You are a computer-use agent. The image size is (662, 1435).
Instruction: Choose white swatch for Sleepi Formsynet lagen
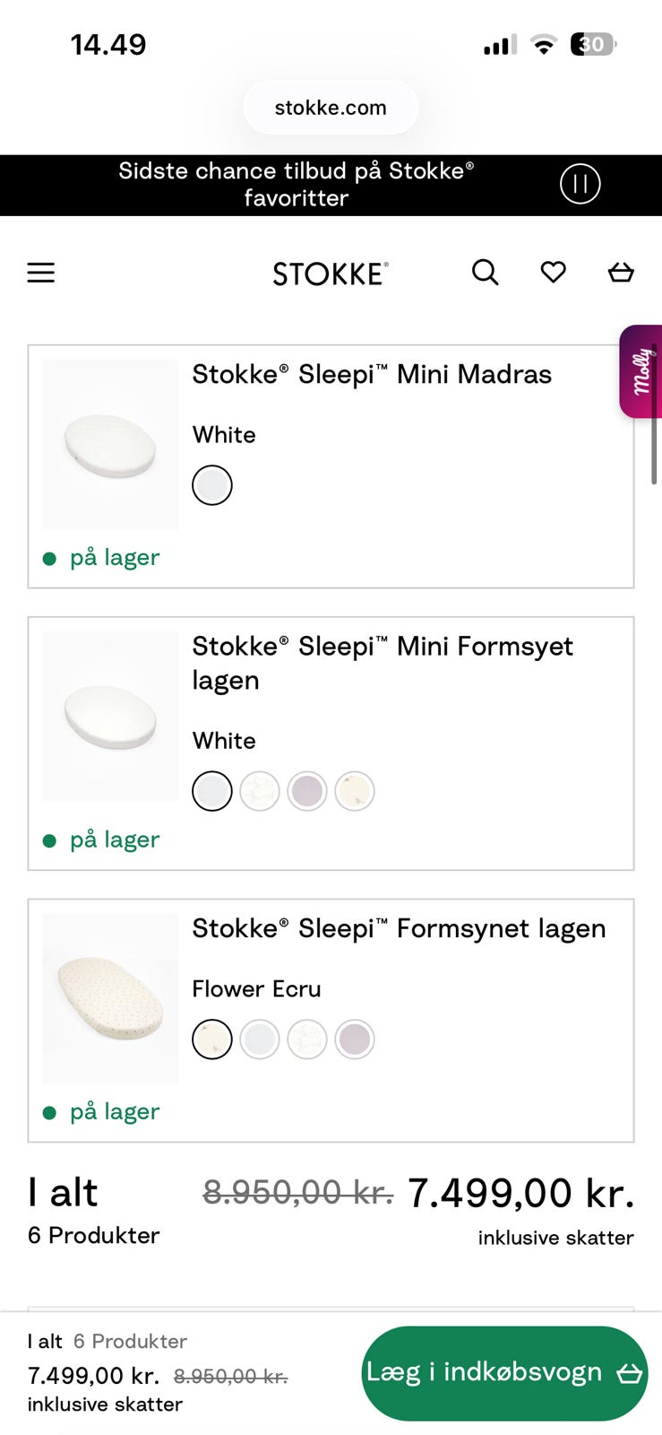(260, 1039)
